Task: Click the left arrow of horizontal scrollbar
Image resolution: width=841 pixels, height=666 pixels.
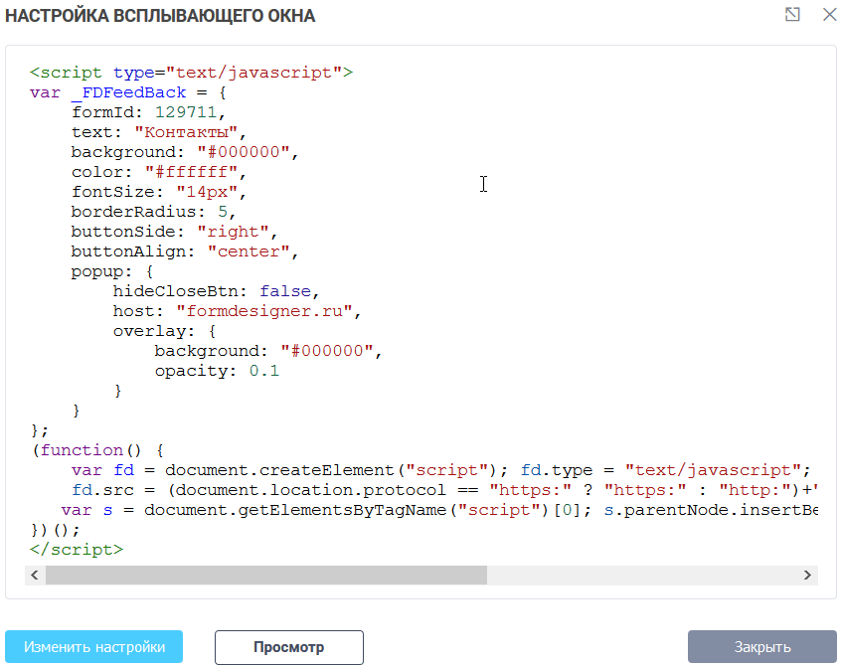Action: [35, 576]
